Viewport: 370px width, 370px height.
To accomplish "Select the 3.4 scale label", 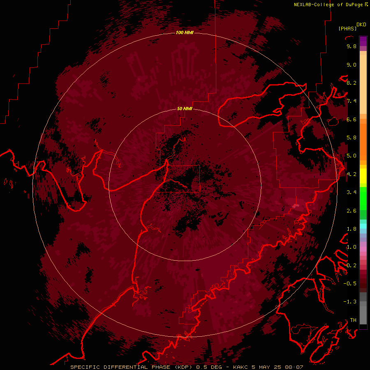I will tap(351, 192).
